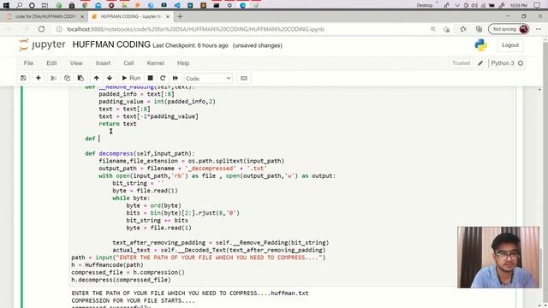Click the presenter webcam video thumbnail
Screen dimensions: 548x308
(x=498, y=258)
